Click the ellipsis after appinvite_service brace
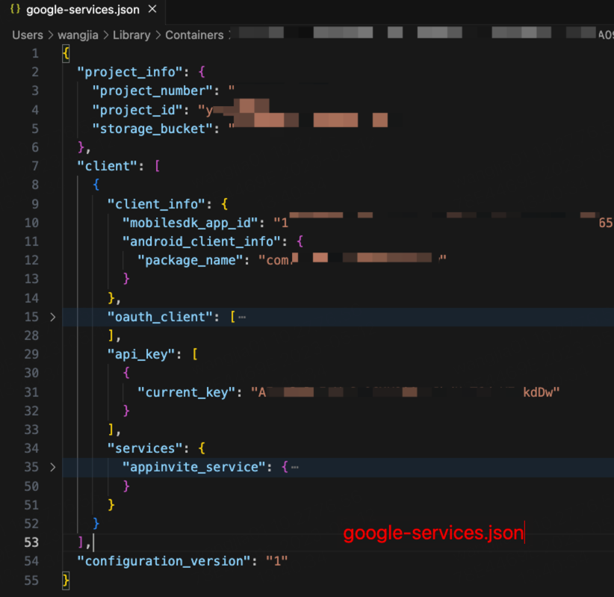 point(294,467)
